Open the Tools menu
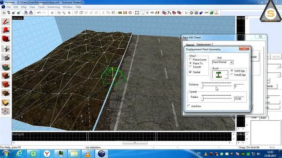This screenshot has width=282, height=158. click(x=41, y=7)
